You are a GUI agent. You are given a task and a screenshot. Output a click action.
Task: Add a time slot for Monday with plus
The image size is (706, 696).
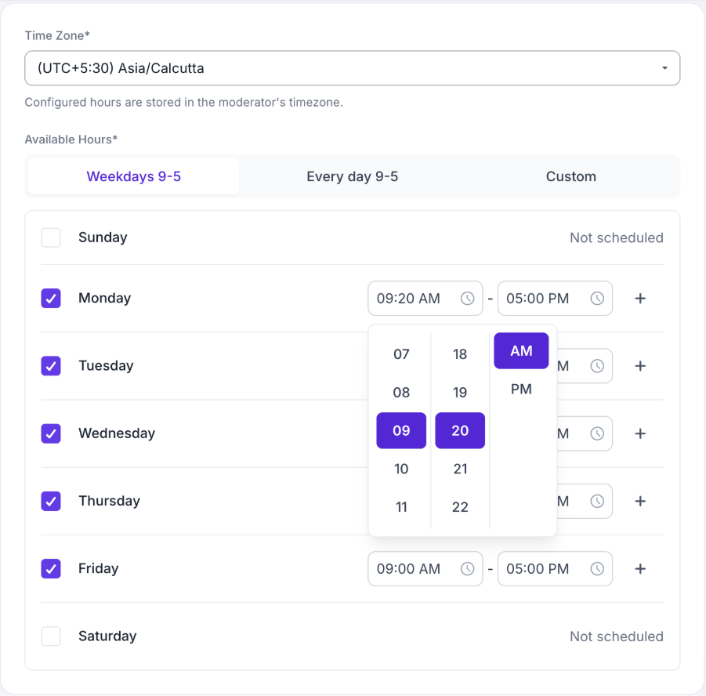[640, 298]
